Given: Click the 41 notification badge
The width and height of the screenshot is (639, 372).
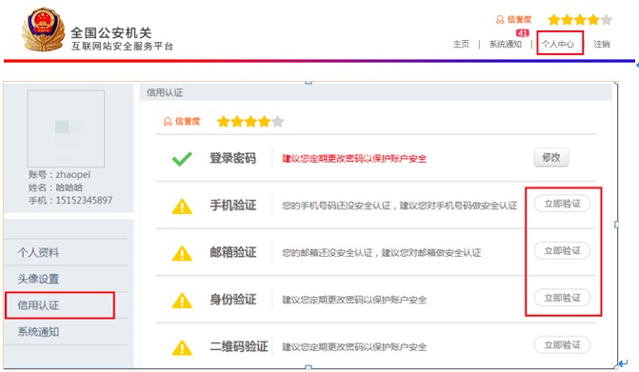Looking at the screenshot, I should 522,33.
